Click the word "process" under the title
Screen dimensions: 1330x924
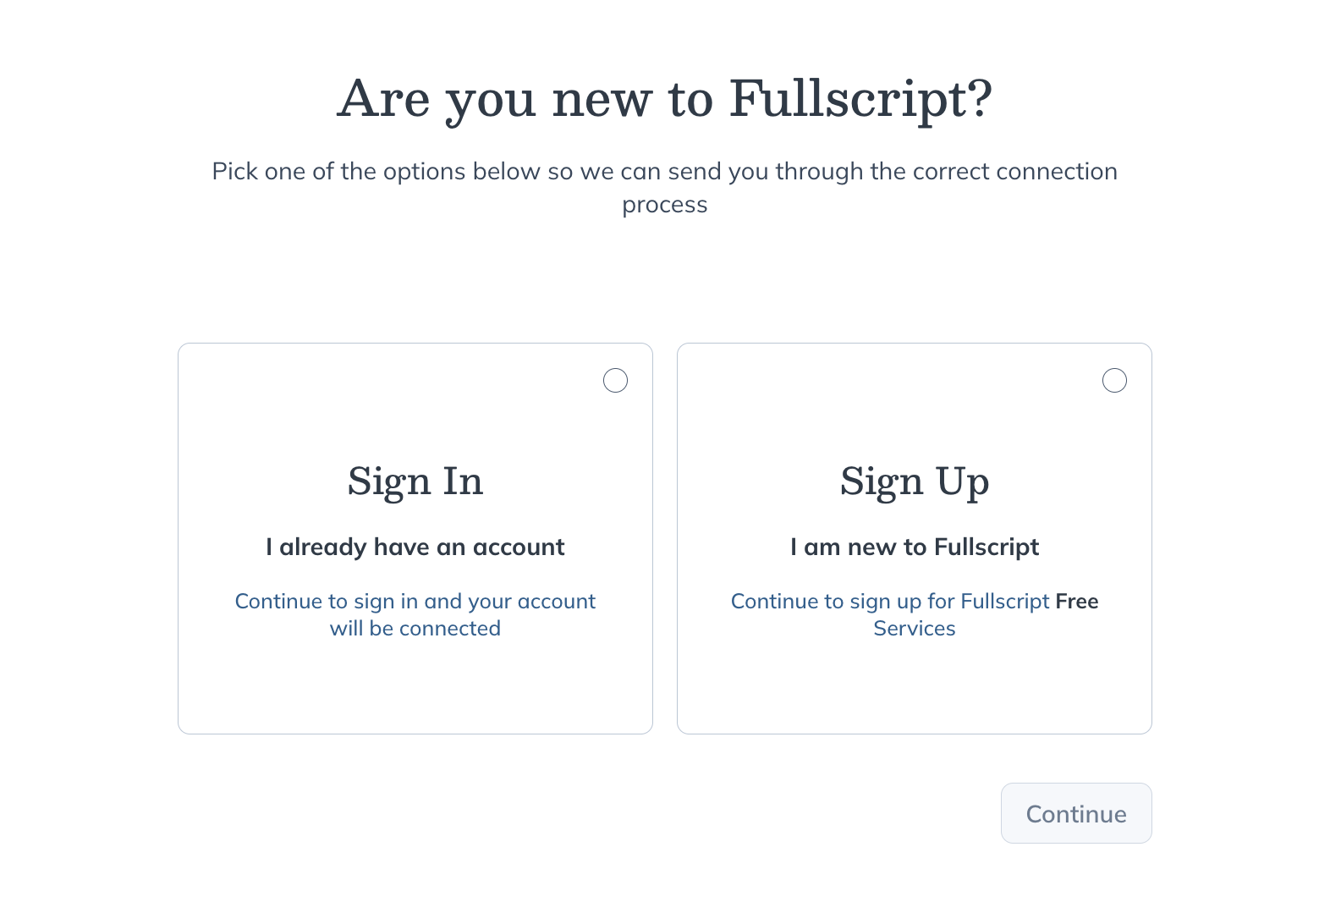pyautogui.click(x=664, y=206)
